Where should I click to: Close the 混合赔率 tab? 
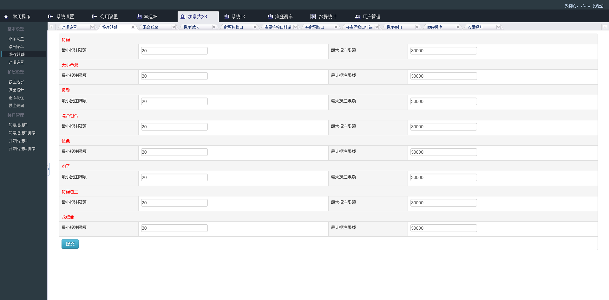(x=174, y=27)
